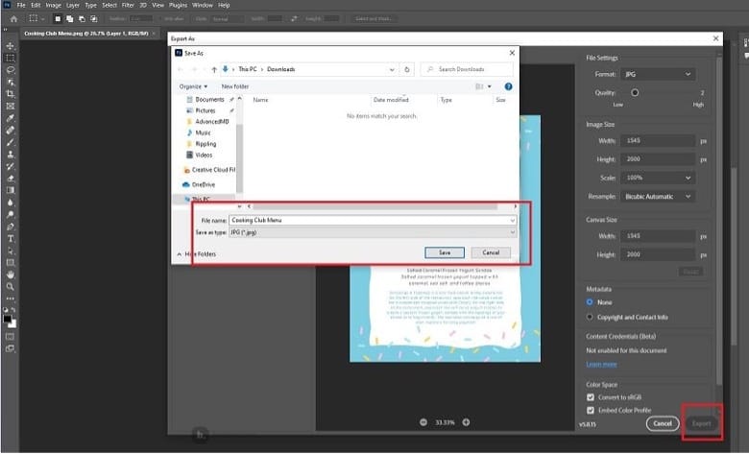Open the Plugins menu
The image size is (749, 454).
(x=174, y=5)
